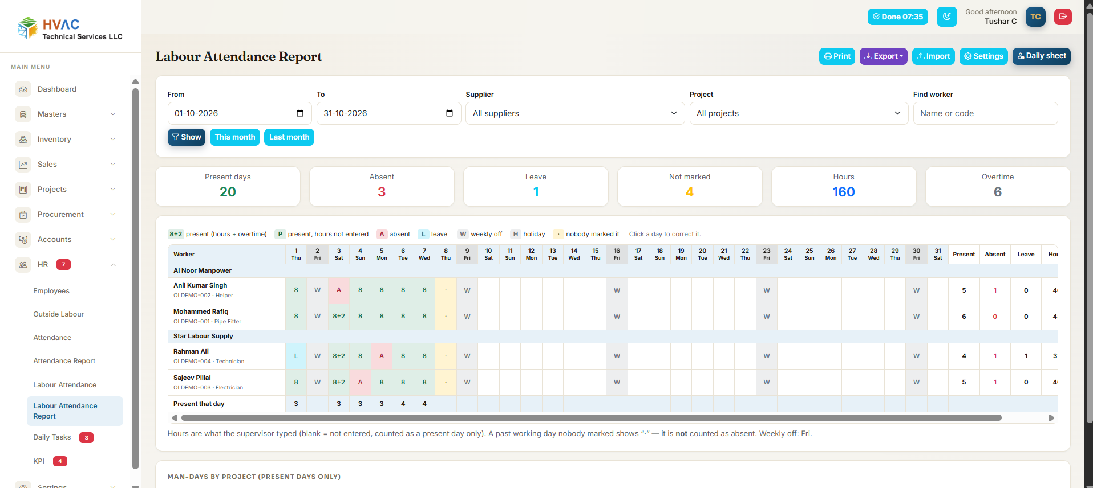Click Mohammed Rafiq's 8+2 cell on 3 Sat
Viewport: 1093px width, 488px height.
(339, 317)
